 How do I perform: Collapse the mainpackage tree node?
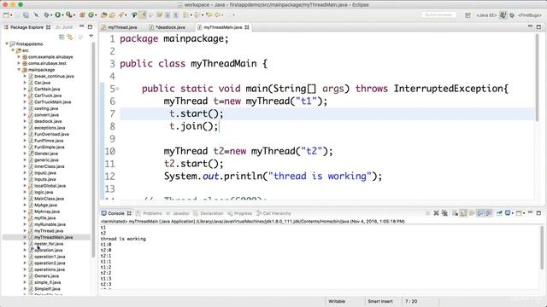(x=19, y=70)
